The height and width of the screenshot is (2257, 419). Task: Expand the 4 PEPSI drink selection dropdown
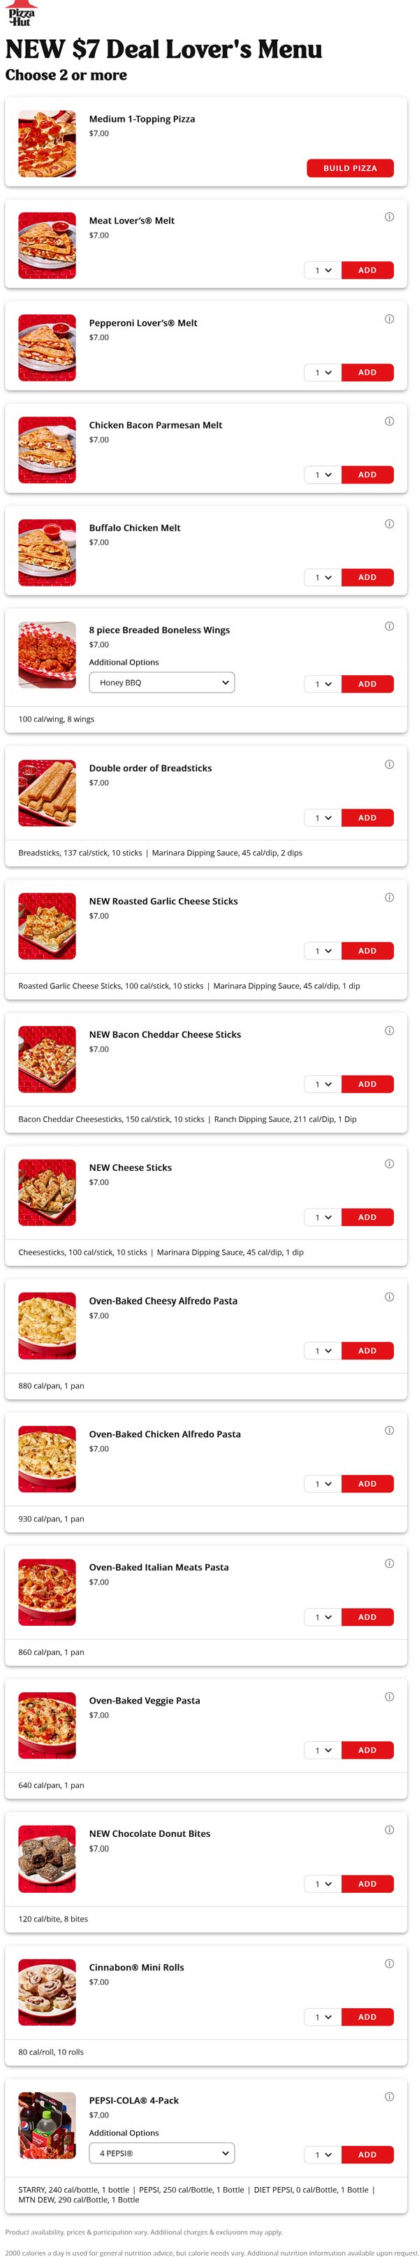pyautogui.click(x=162, y=2154)
